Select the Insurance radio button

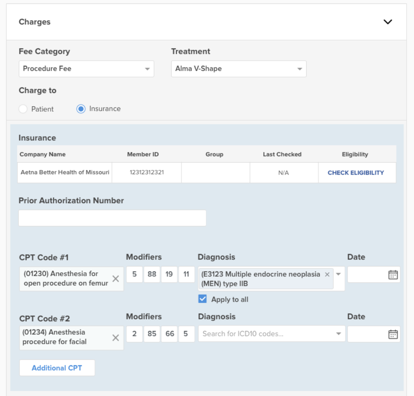pyautogui.click(x=81, y=109)
